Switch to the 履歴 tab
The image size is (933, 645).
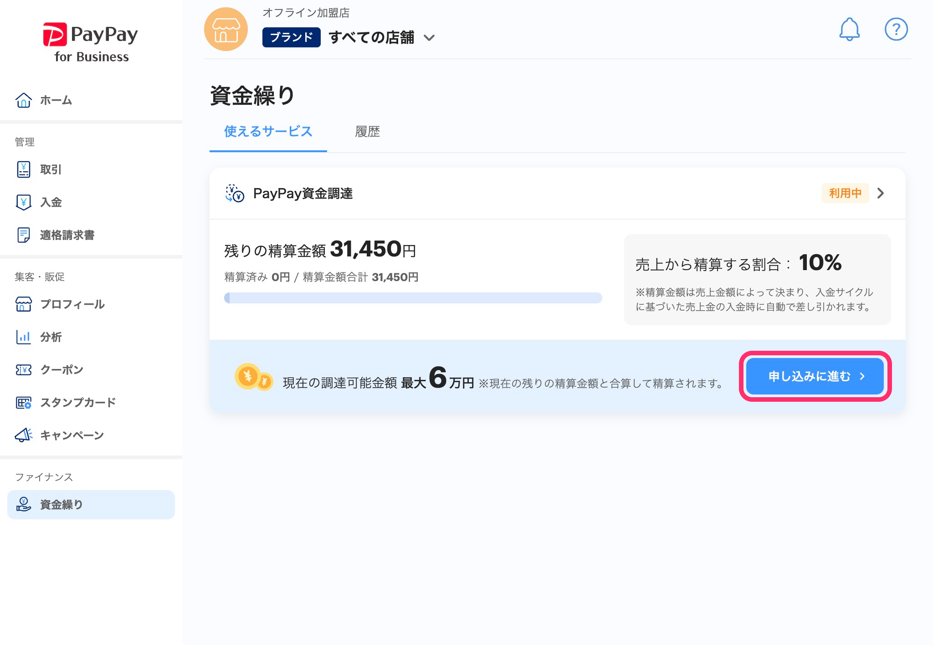point(367,132)
